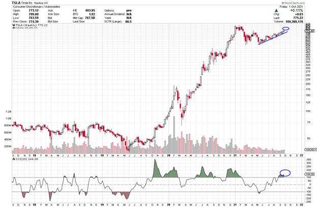Click the Last Size label
This screenshot has width=317, height=207.
79,21
